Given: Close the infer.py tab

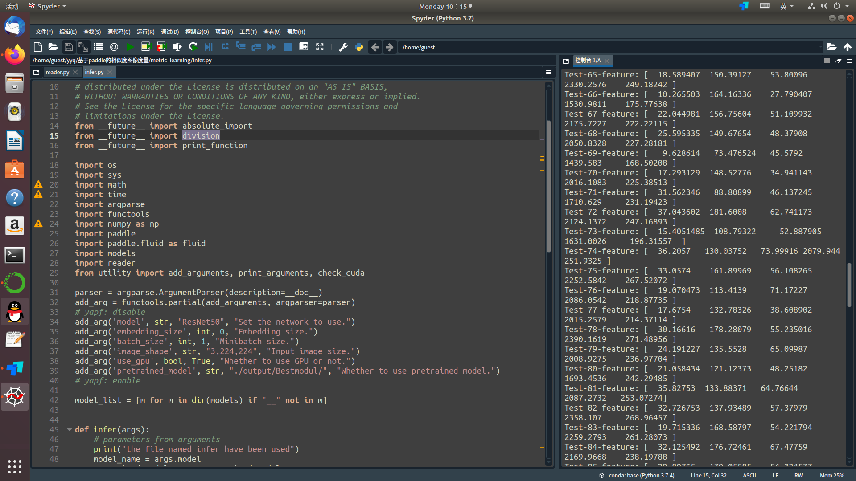Looking at the screenshot, I should (x=110, y=72).
